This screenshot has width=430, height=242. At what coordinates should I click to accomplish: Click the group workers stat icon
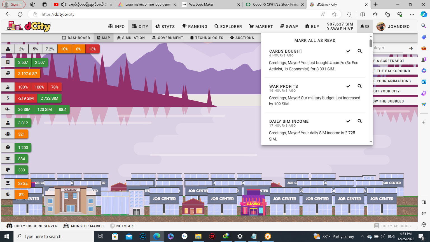pyautogui.click(x=8, y=134)
